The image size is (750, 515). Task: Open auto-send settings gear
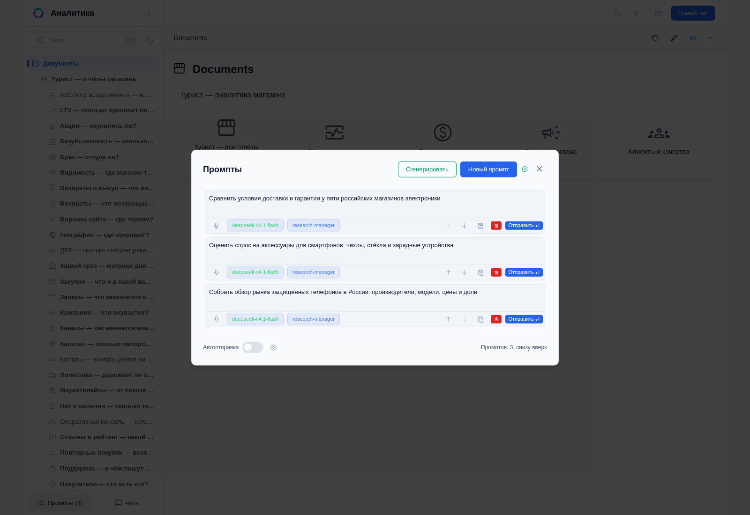coord(273,347)
